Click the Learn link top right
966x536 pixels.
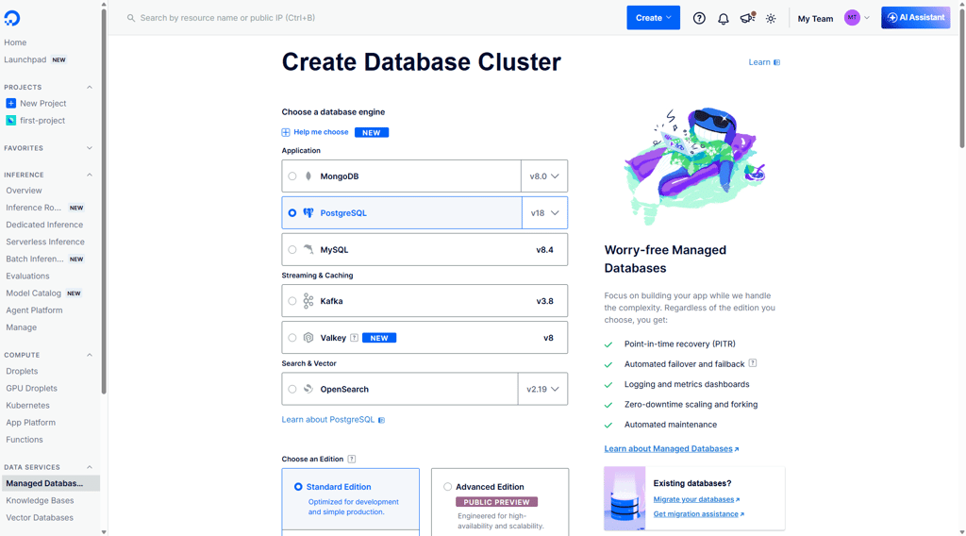click(x=759, y=62)
